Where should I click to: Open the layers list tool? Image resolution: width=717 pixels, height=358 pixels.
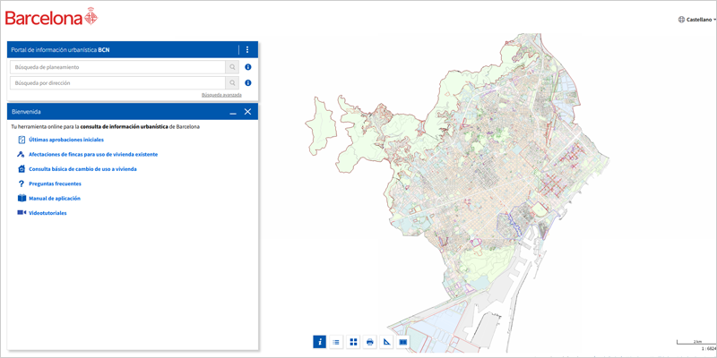click(x=336, y=342)
